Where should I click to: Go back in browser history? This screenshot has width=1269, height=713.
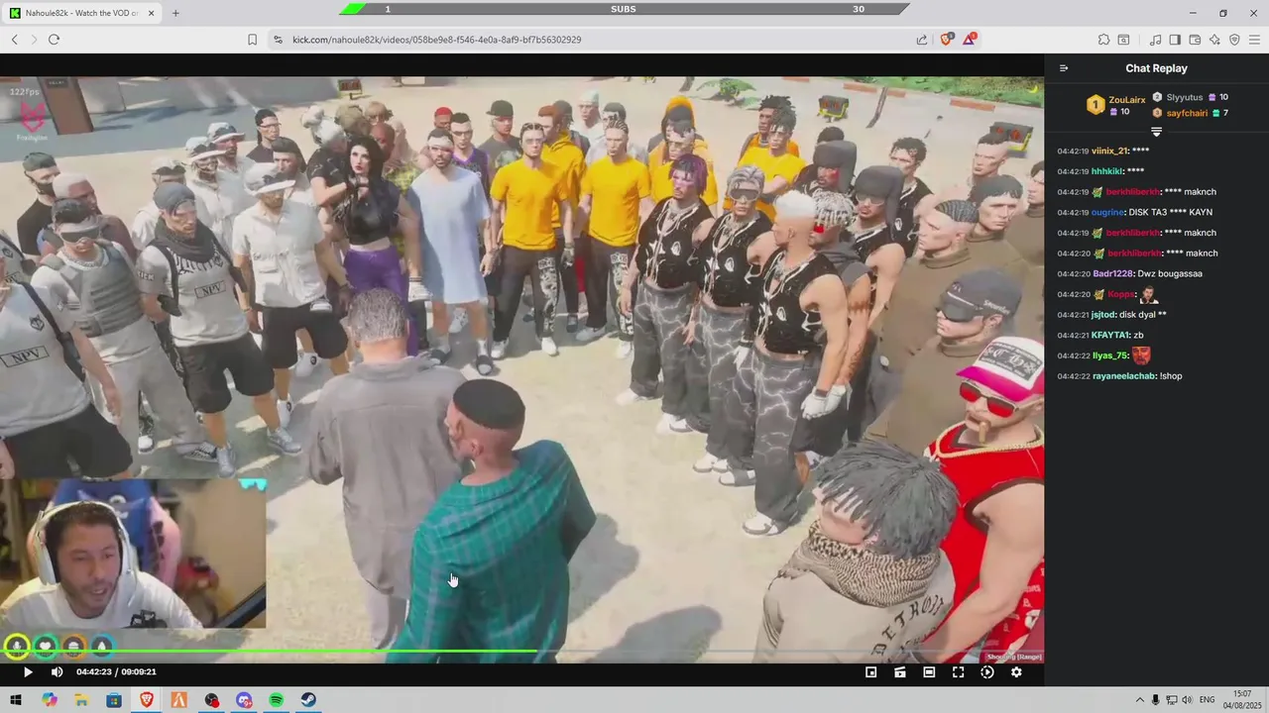pyautogui.click(x=14, y=40)
